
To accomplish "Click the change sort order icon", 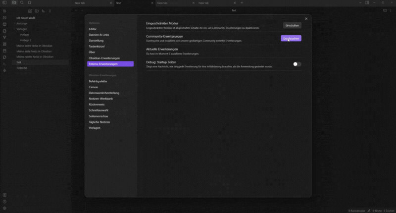I will click(x=43, y=11).
